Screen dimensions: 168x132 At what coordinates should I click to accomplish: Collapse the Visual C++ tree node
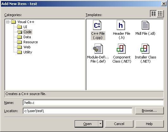pos(8,22)
